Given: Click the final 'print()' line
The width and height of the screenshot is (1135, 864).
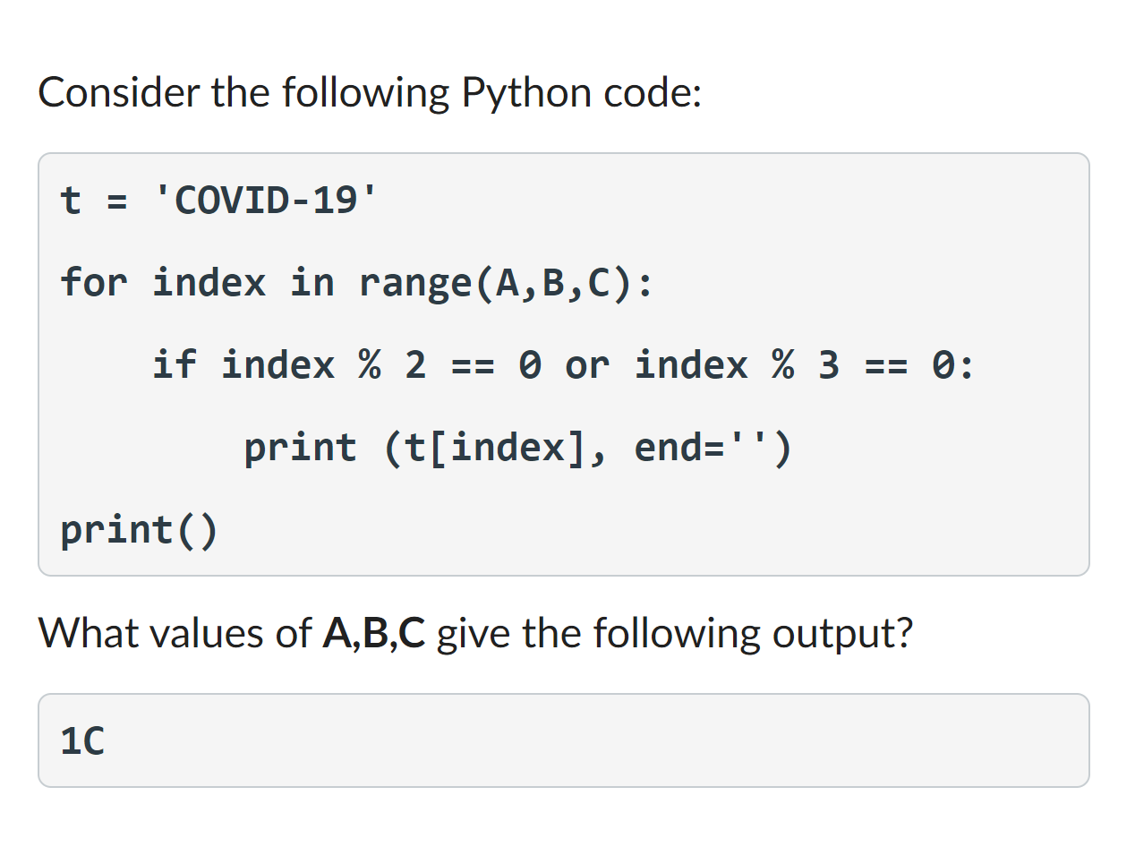Looking at the screenshot, I should tap(139, 530).
